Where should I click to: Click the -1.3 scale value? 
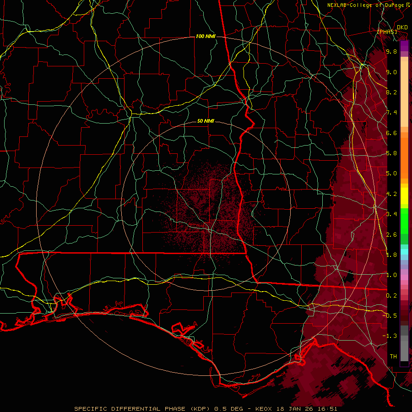[390, 336]
